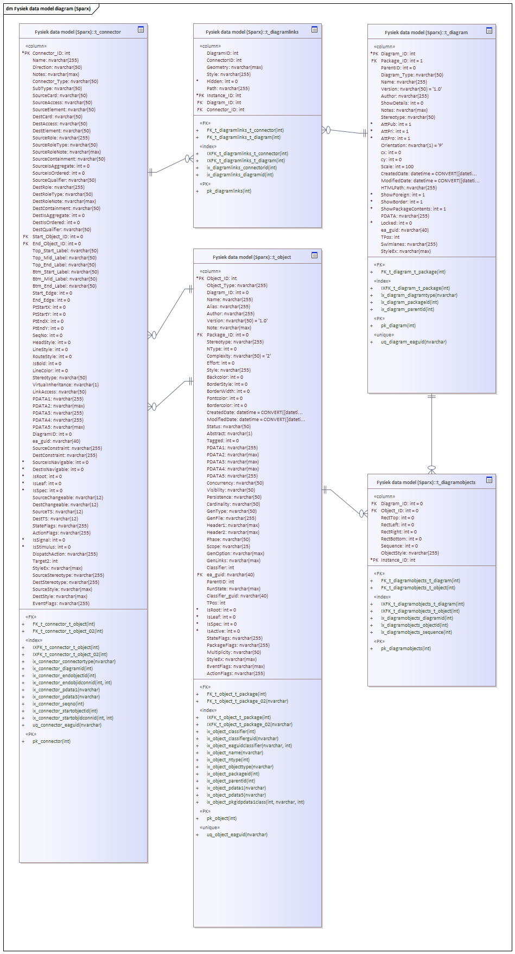This screenshot has height=954, width=515.
Task: Click 'VirtualInheritance: nvarchar(1)' column
Action: pos(66,385)
